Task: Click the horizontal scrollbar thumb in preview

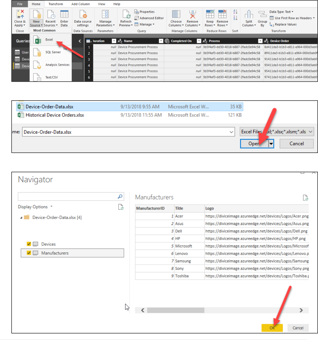Action: pos(176,310)
